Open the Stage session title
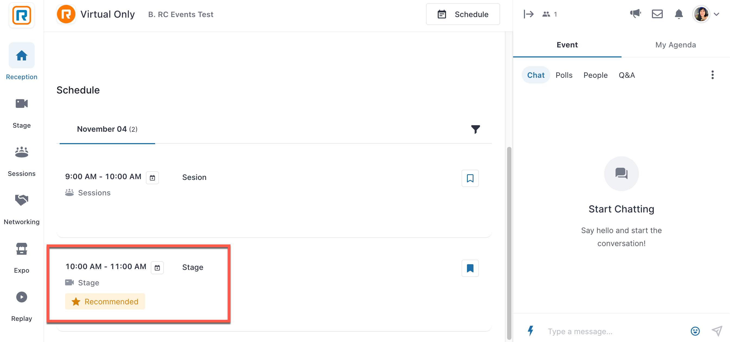The width and height of the screenshot is (730, 342). pyautogui.click(x=193, y=267)
